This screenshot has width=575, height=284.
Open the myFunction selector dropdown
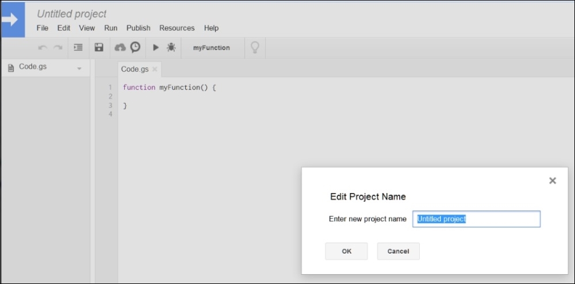[212, 48]
